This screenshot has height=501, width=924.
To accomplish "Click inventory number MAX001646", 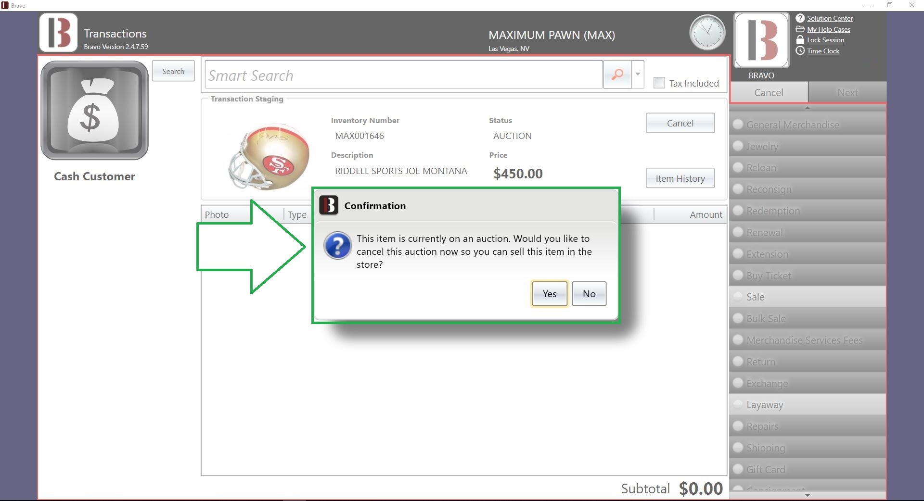I will (359, 136).
